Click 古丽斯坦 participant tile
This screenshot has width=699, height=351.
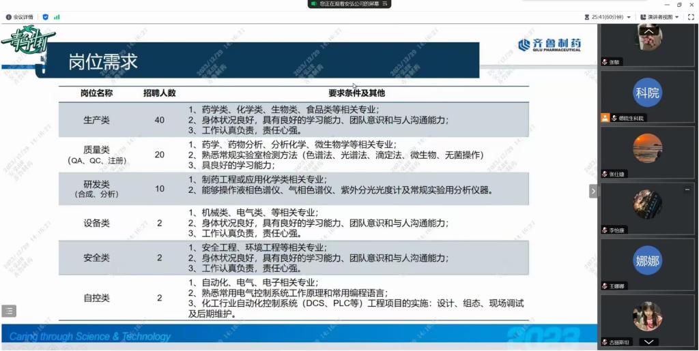click(647, 317)
